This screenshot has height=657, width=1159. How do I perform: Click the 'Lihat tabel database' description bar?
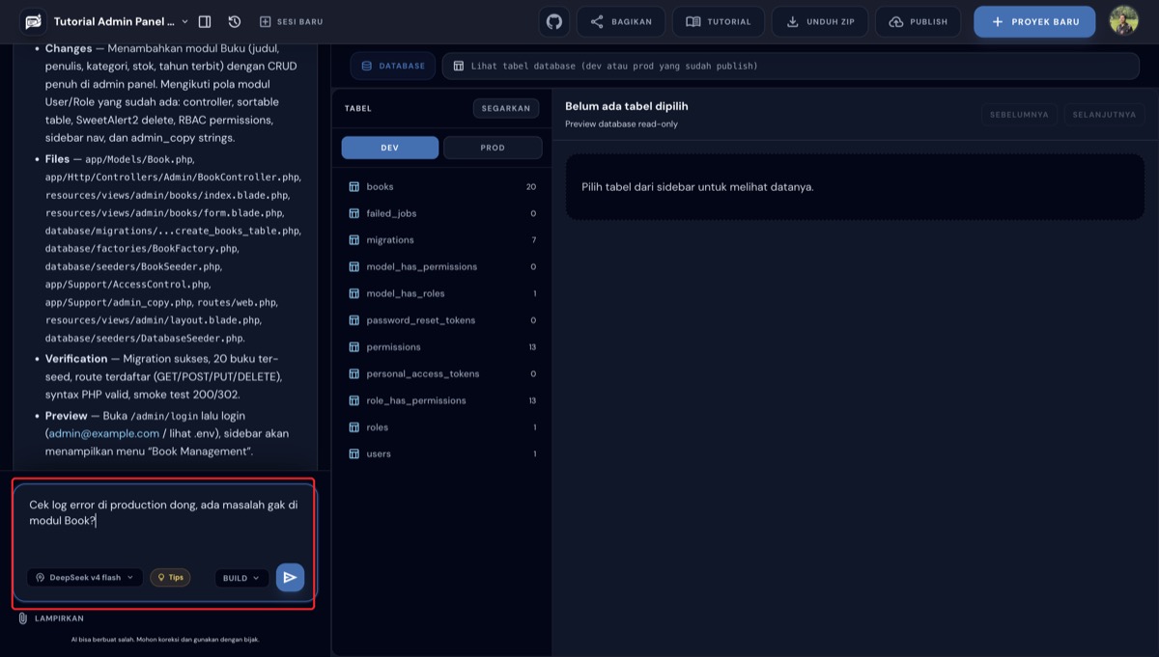coord(791,66)
